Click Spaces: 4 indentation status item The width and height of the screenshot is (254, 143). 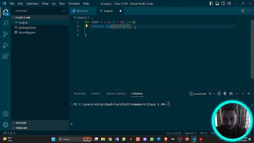pyautogui.click(x=190, y=133)
